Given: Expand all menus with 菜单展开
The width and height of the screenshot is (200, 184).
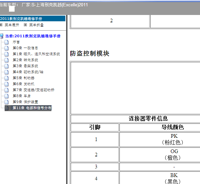Looking at the screenshot, I should tap(12, 25).
